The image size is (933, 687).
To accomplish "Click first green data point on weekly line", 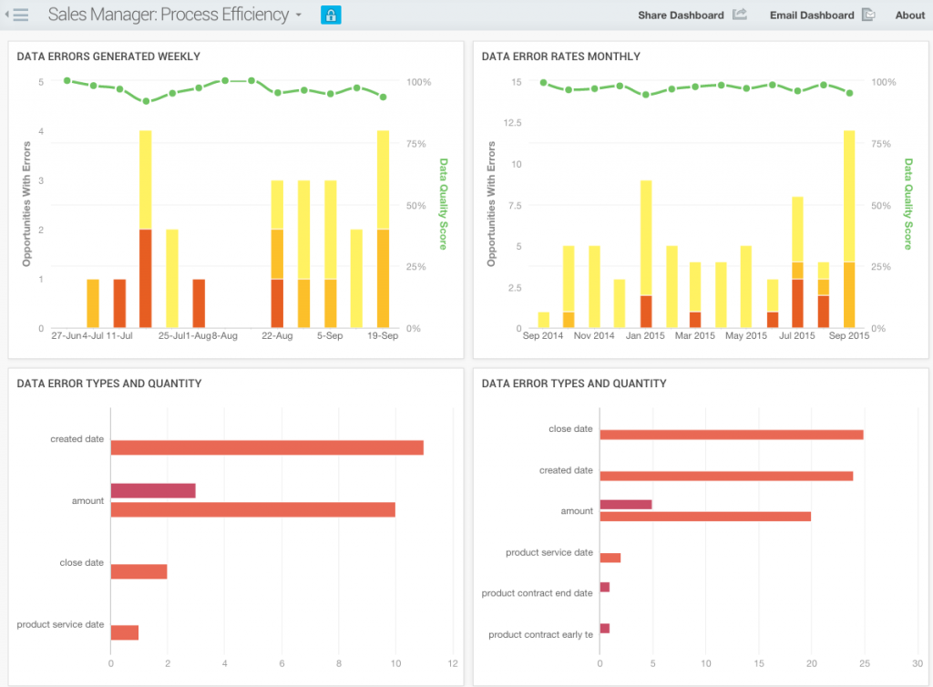I will 67,81.
